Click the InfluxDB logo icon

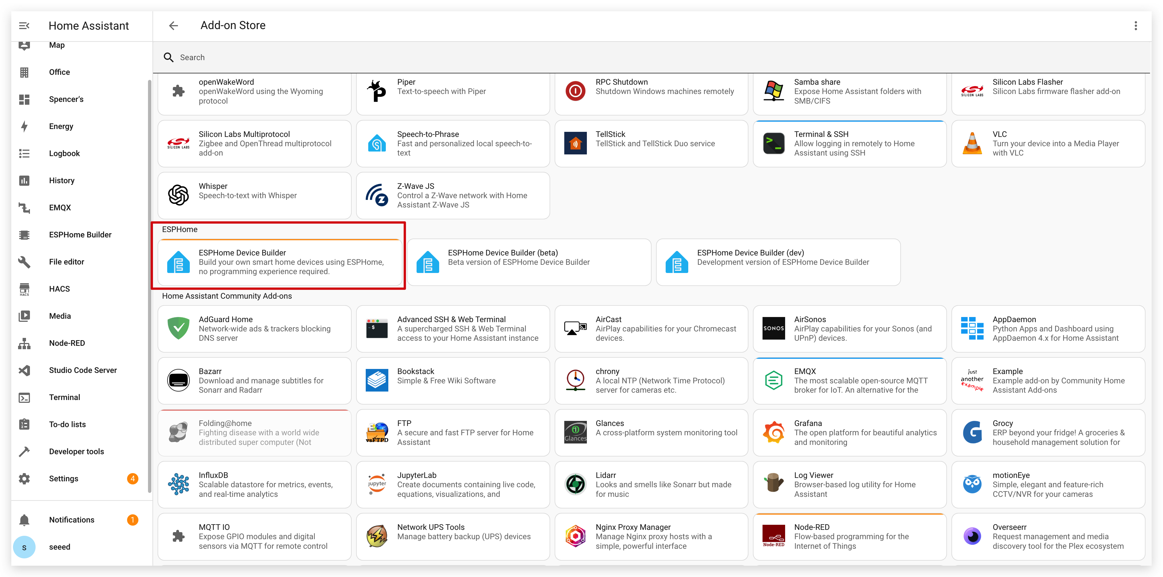point(178,484)
